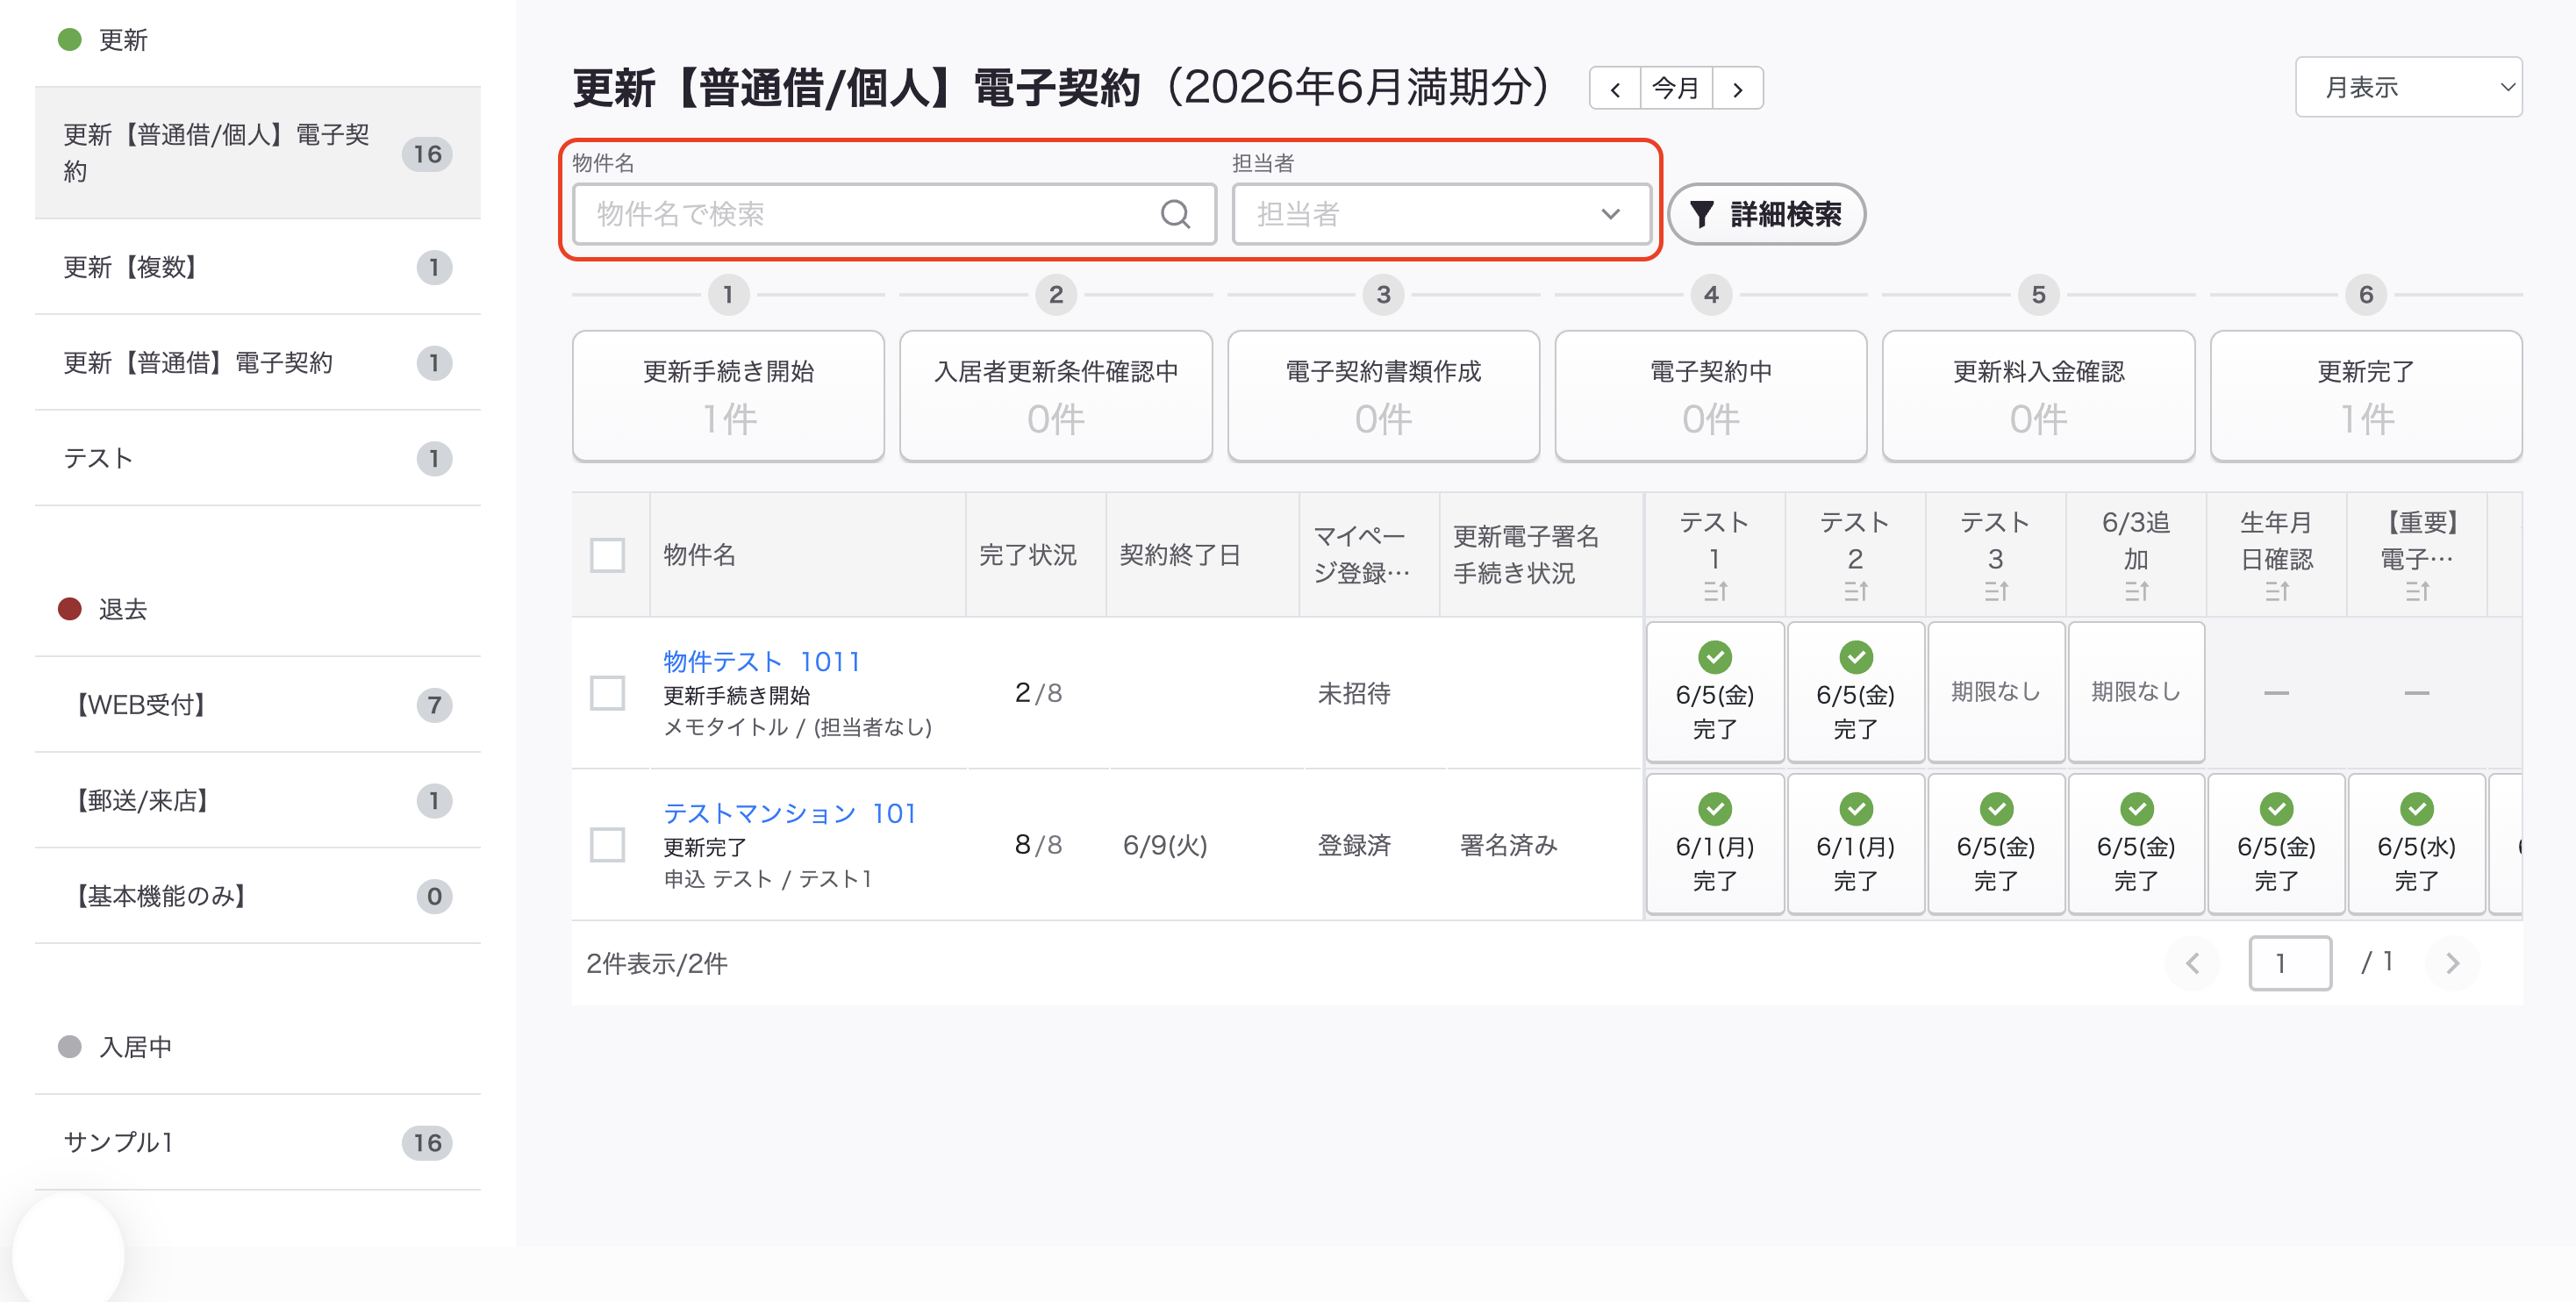Go to previous month with left arrow

point(1615,89)
